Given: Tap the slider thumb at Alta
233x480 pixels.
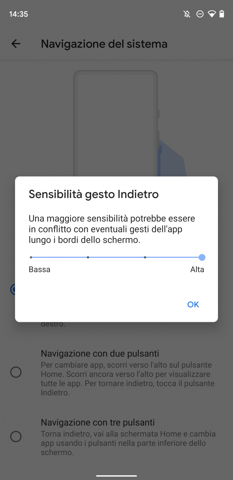Looking at the screenshot, I should click(x=202, y=257).
